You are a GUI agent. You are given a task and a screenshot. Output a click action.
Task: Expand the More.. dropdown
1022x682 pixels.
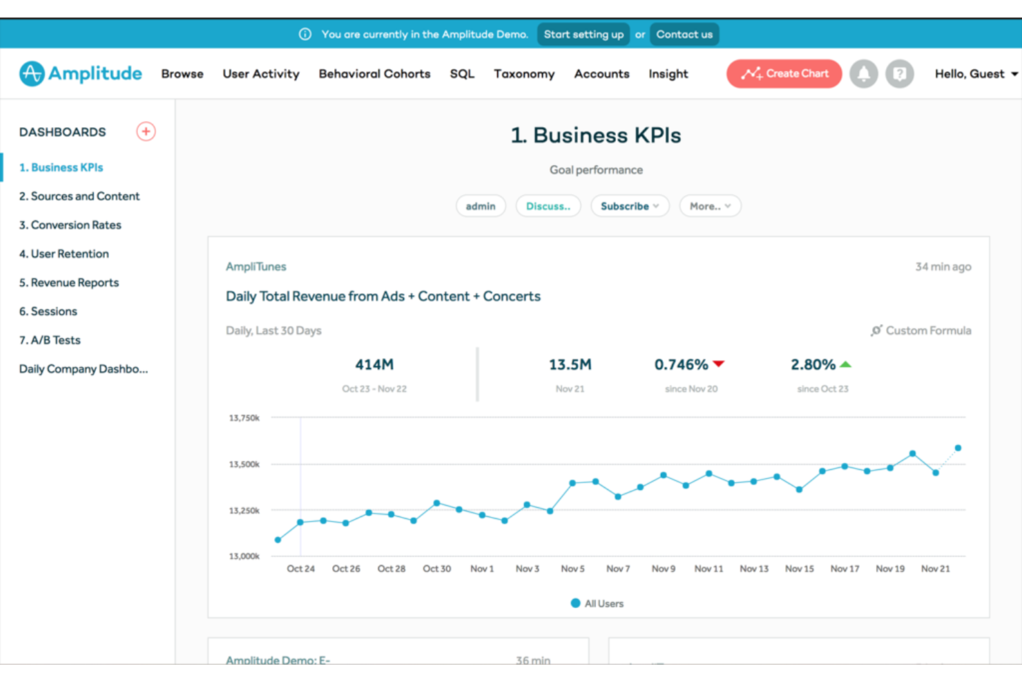tap(710, 206)
